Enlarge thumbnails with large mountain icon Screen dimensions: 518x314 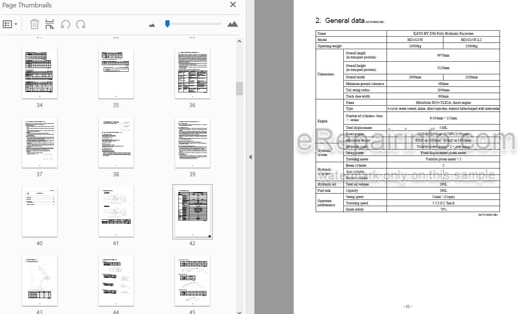point(233,24)
